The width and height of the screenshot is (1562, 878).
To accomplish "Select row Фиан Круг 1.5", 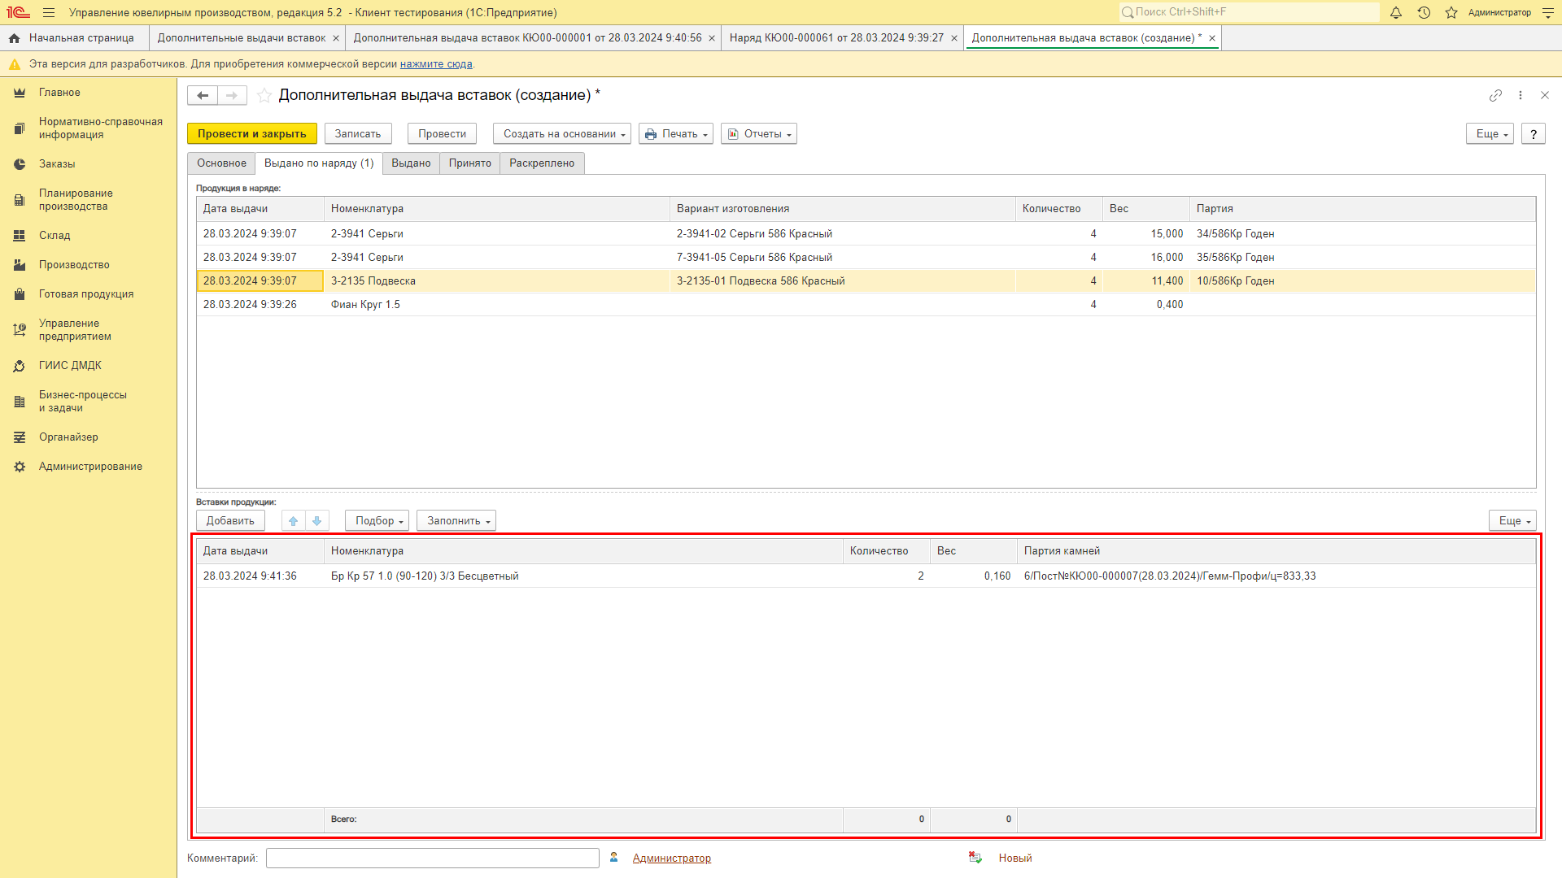I will (866, 305).
